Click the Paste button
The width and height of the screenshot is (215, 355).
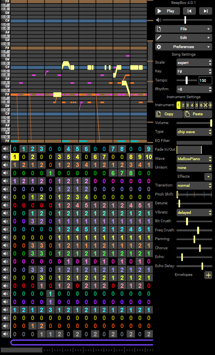(x=198, y=114)
